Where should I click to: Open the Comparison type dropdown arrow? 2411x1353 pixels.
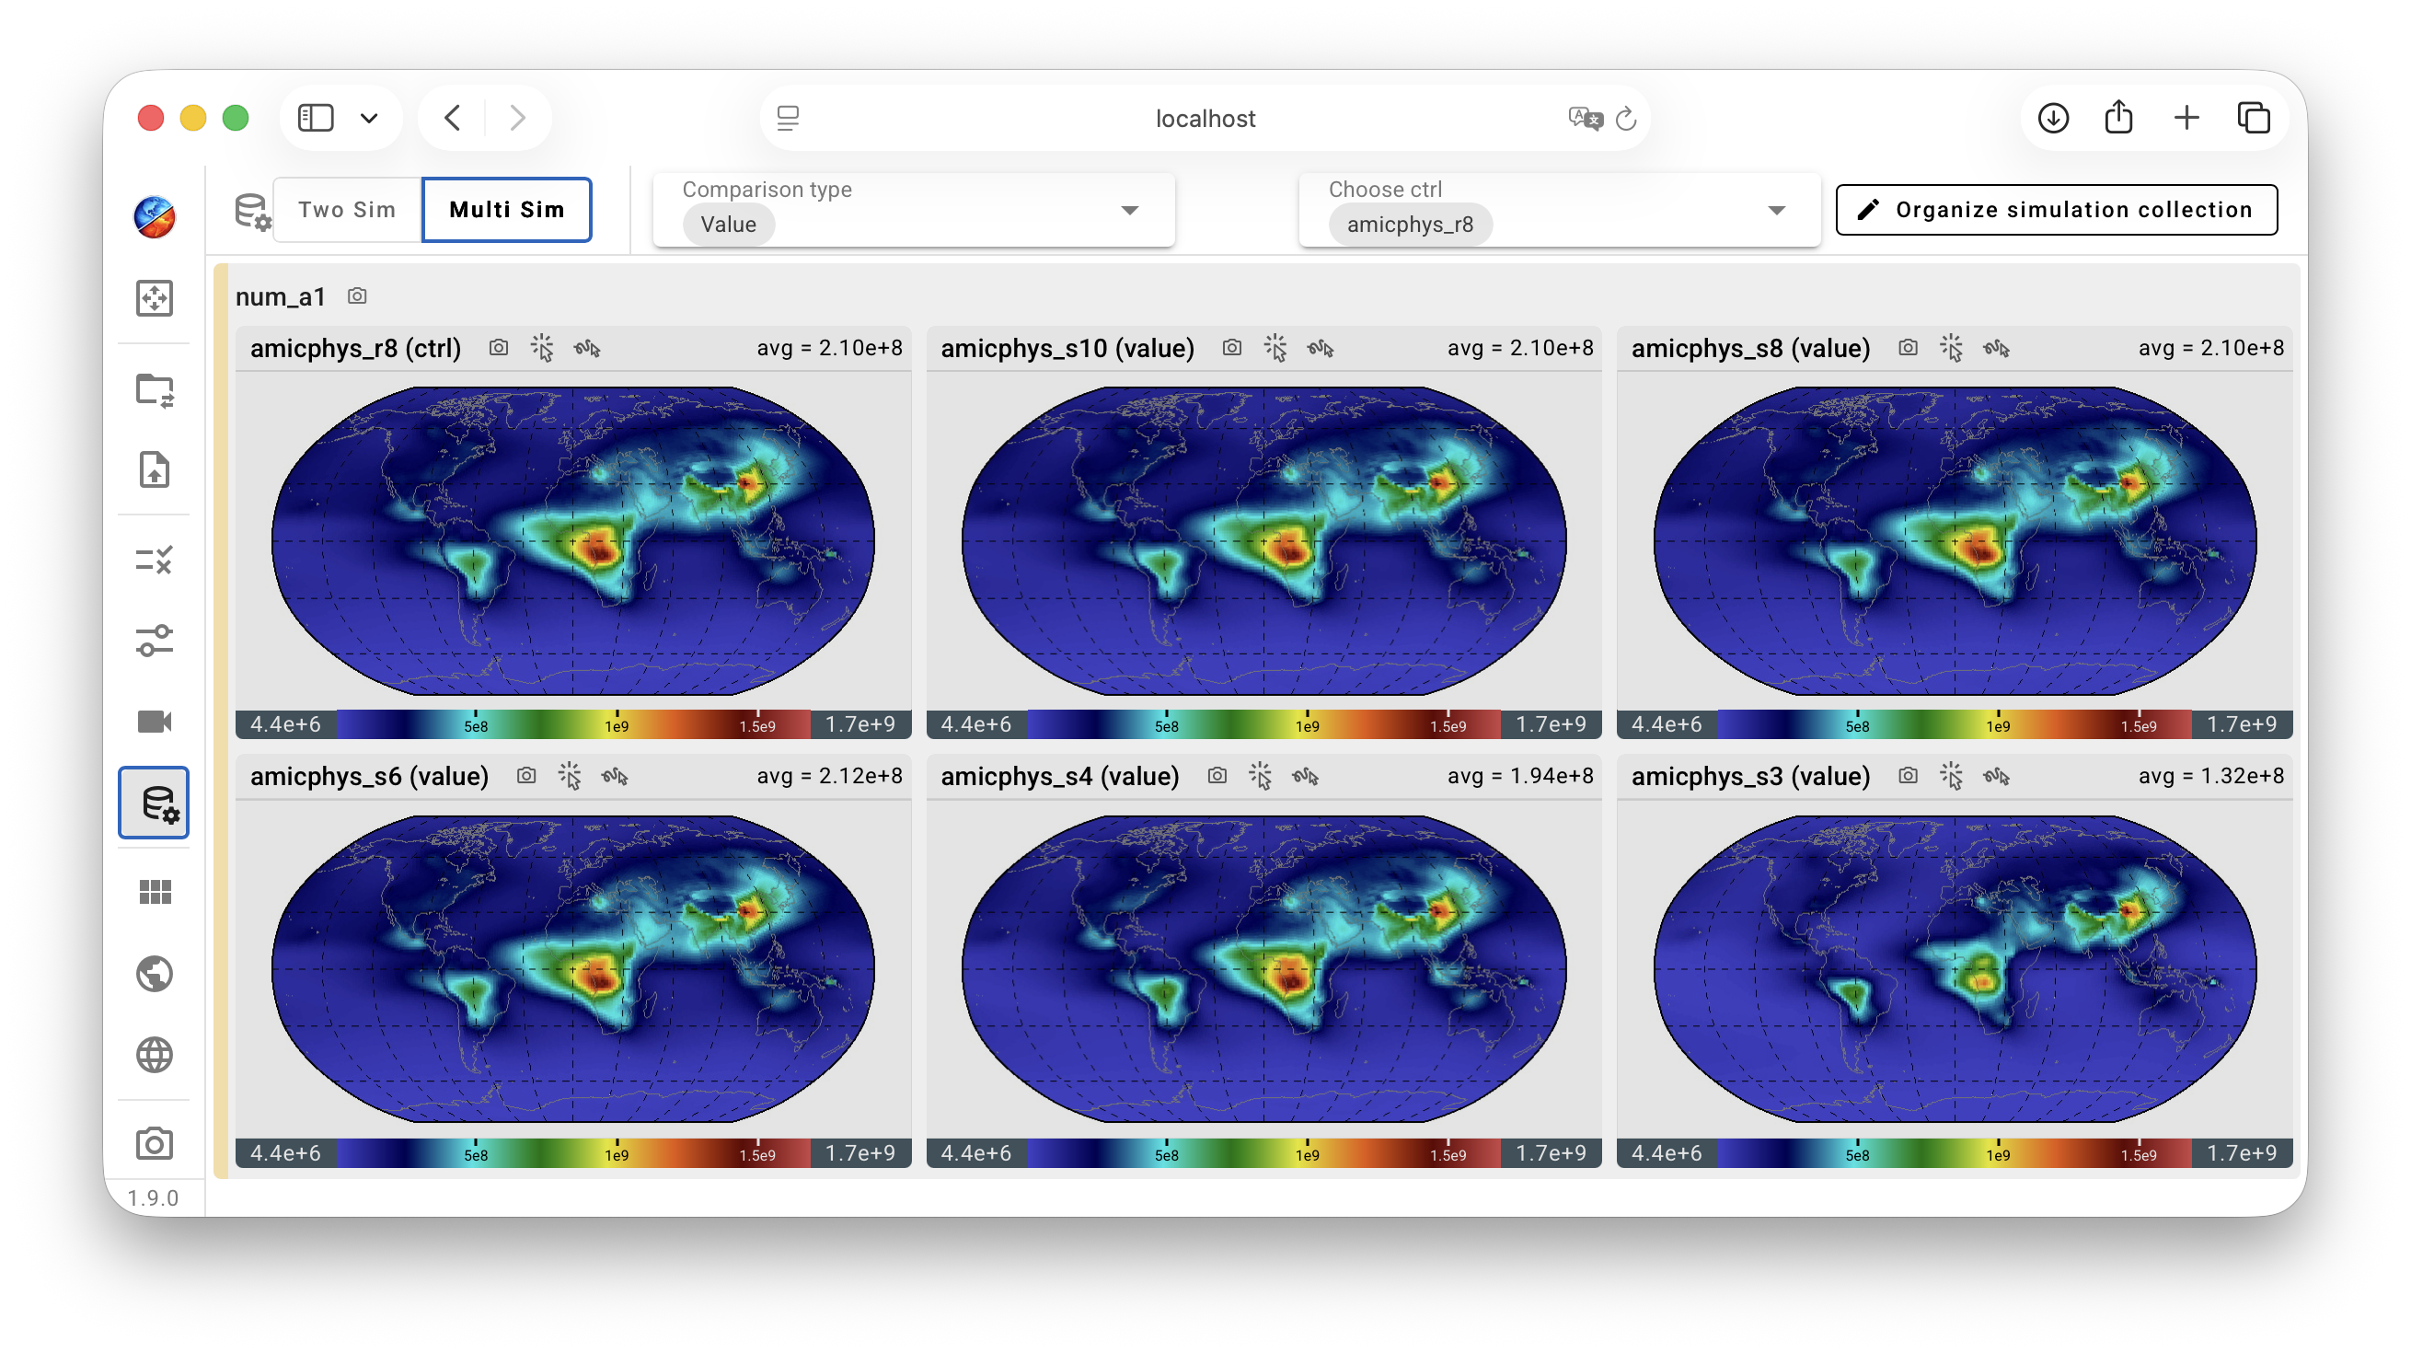[1130, 211]
